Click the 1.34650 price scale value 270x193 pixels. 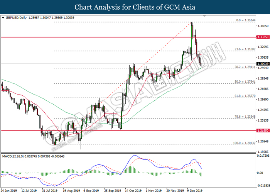(x=263, y=26)
